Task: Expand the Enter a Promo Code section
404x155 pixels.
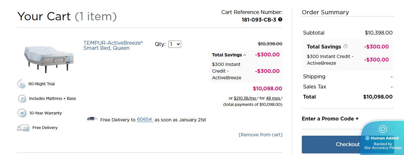Action: (330, 119)
